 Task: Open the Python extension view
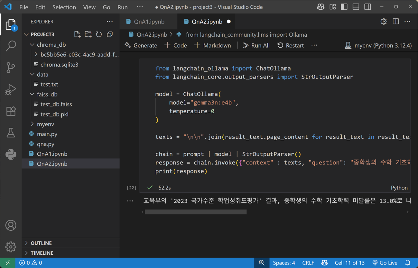pos(11,154)
